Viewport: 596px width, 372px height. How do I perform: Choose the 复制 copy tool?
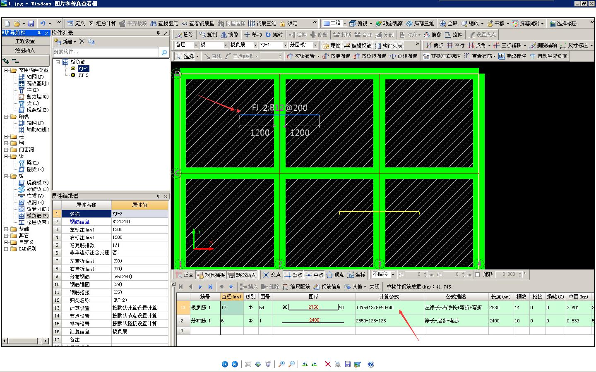click(208, 35)
